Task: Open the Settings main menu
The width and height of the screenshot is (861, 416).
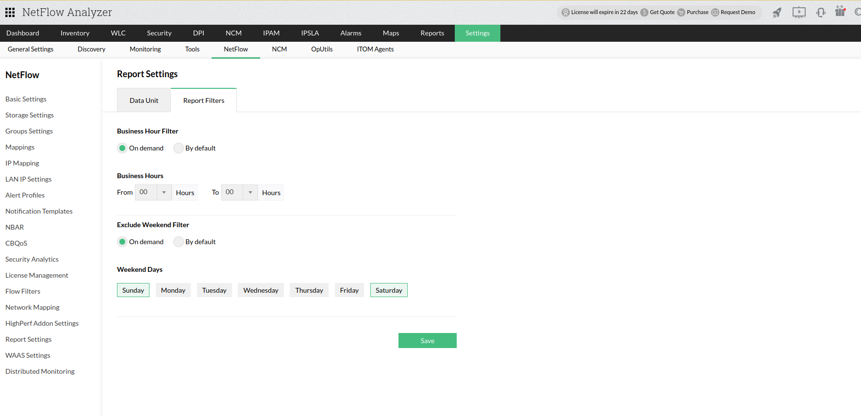Action: (x=478, y=33)
